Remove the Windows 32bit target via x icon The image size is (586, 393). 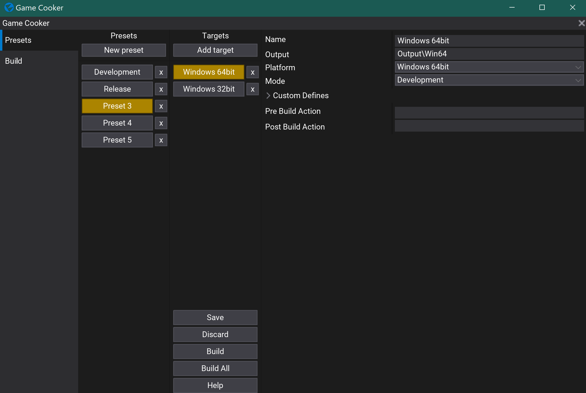click(x=252, y=89)
